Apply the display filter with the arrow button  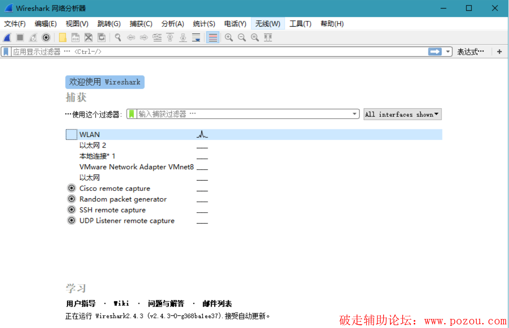(435, 52)
